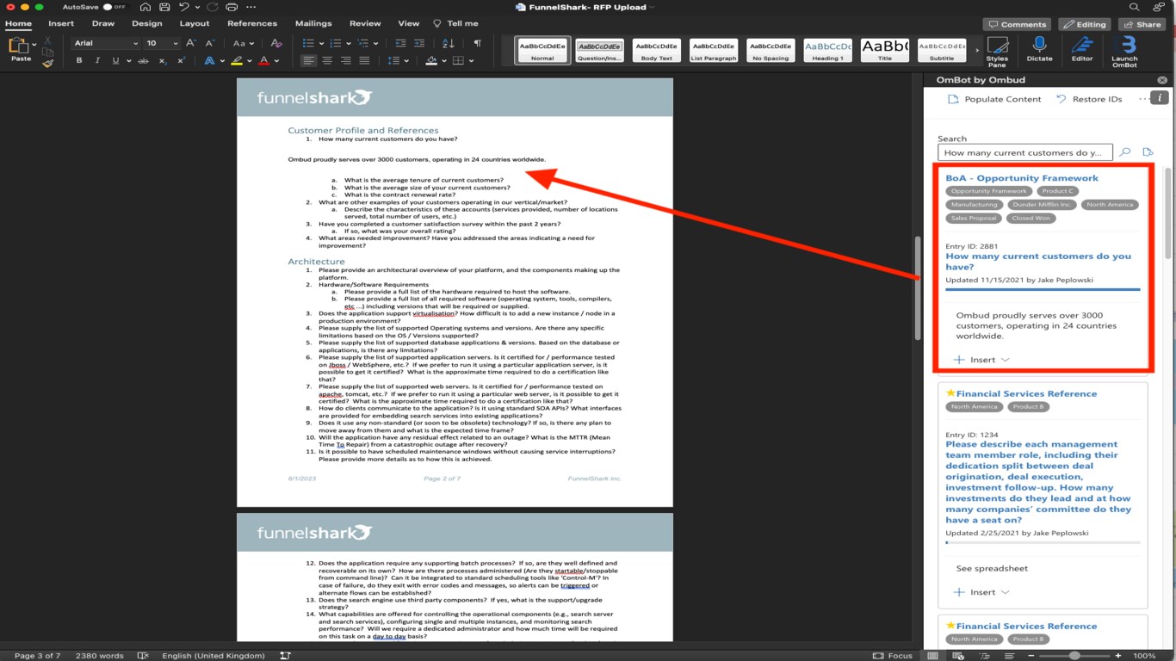Click the Share button
Screen dimensions: 1176x661
(1142, 24)
